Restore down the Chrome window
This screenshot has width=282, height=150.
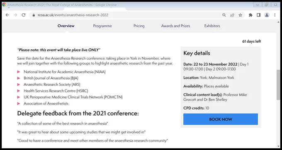coord(267,5)
